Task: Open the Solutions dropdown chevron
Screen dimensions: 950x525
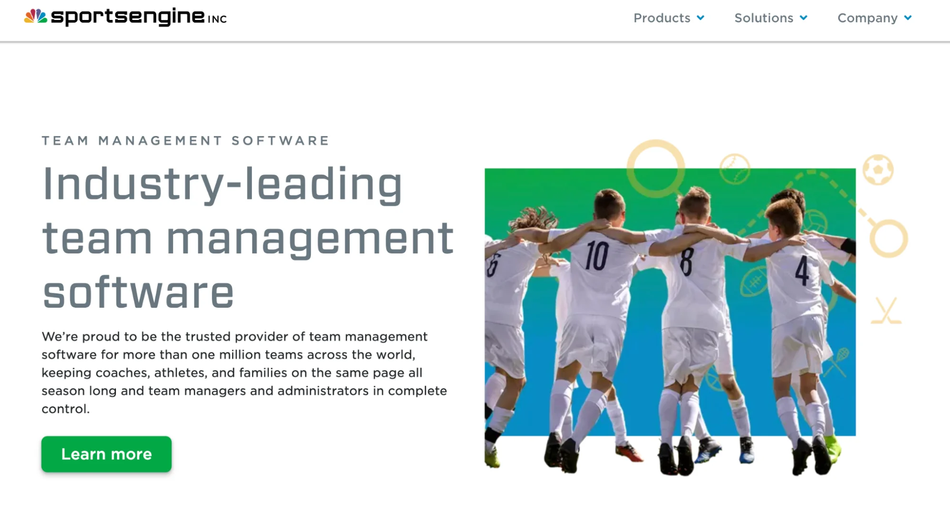Action: [804, 18]
